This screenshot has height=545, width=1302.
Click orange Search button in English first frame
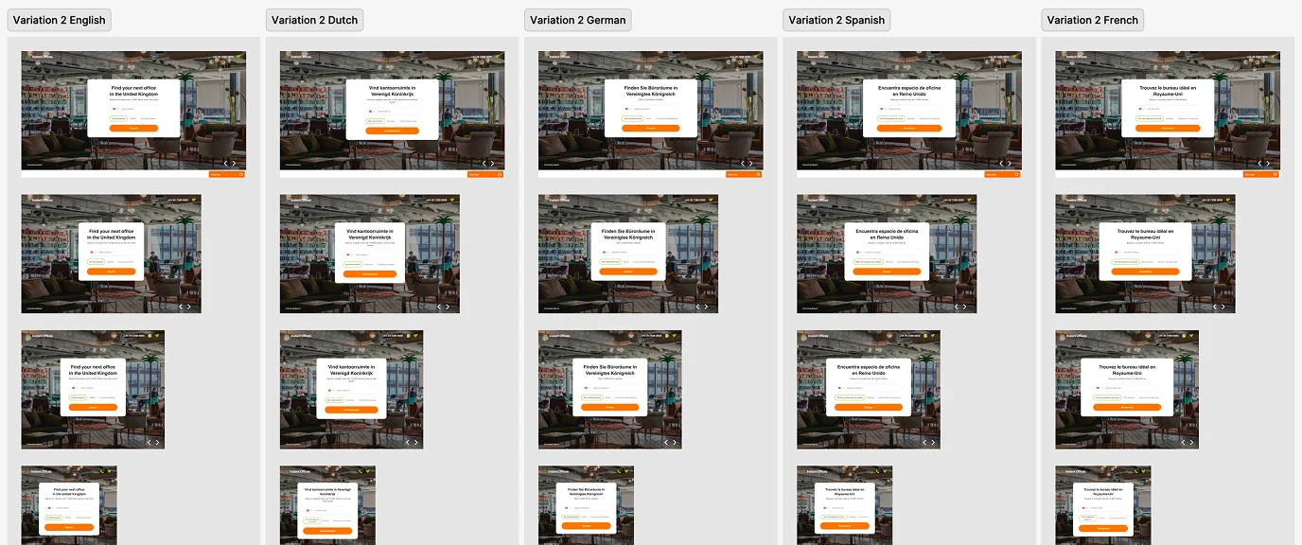pyautogui.click(x=133, y=128)
